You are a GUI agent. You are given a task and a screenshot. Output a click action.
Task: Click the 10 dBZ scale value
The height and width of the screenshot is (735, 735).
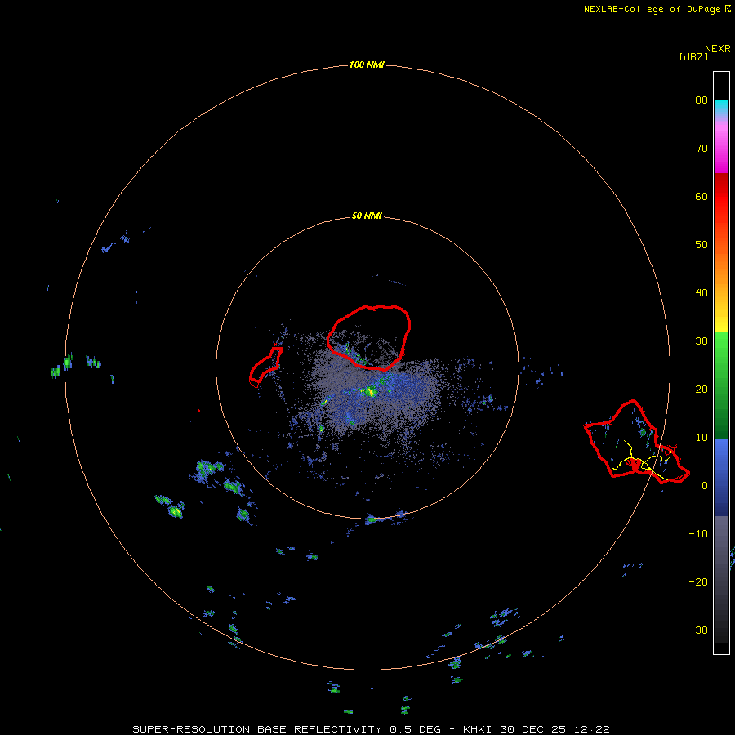tap(702, 438)
